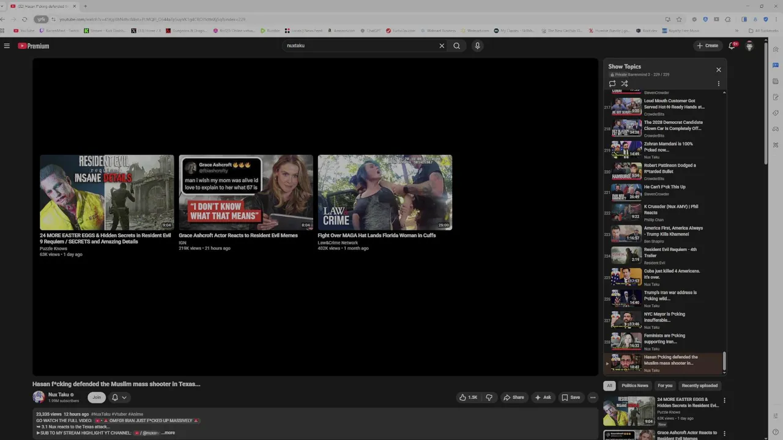Viewport: 783px width, 440px height.
Task: Save video to playlist
Action: pyautogui.click(x=571, y=397)
